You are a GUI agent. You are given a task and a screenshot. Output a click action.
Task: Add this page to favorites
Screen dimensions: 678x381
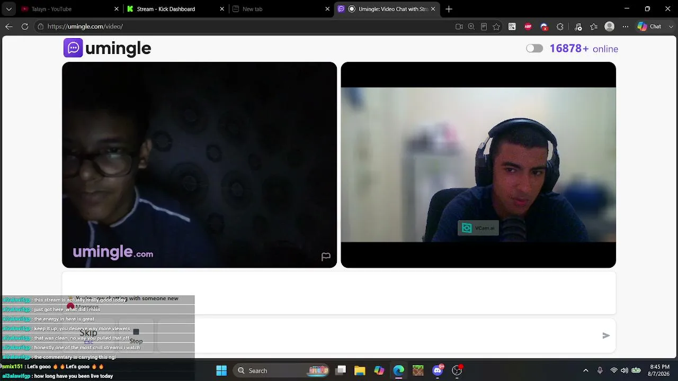[496, 26]
